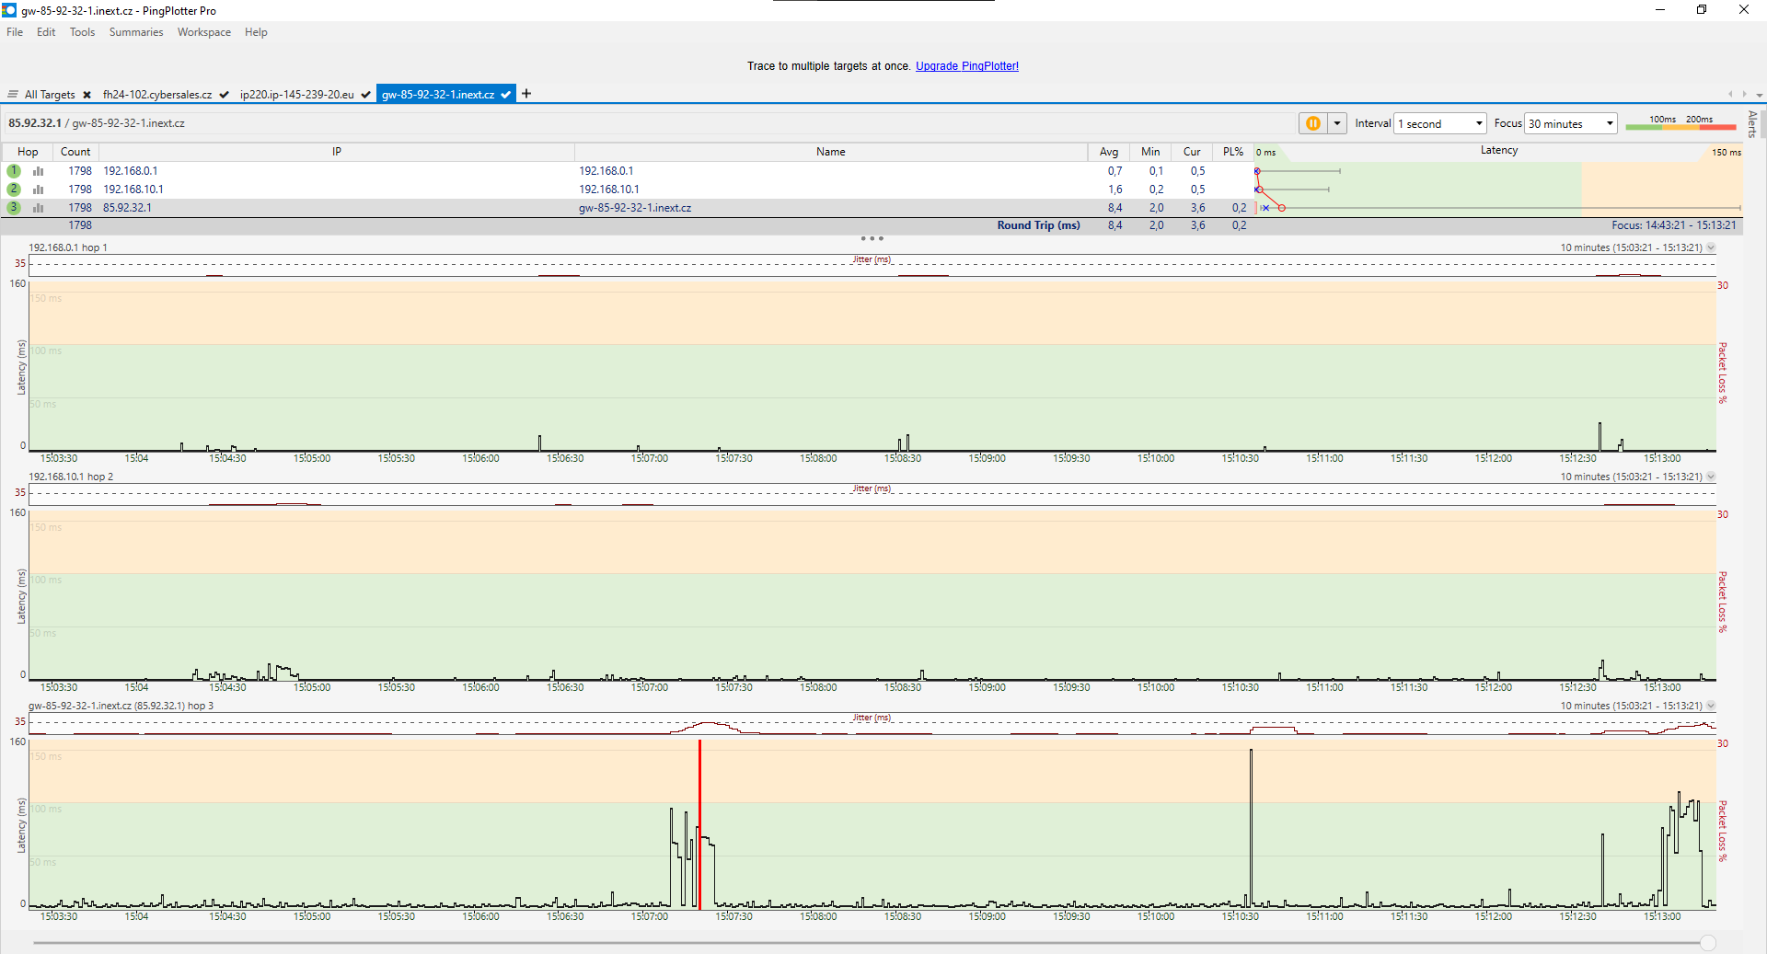Viewport: 1767px width, 954px height.
Task: Expand the dropdown arrow beside the pause button
Action: 1337,123
